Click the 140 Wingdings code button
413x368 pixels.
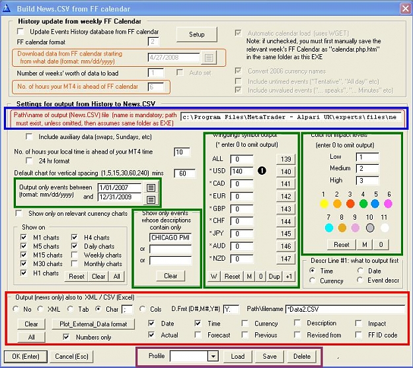285,171
